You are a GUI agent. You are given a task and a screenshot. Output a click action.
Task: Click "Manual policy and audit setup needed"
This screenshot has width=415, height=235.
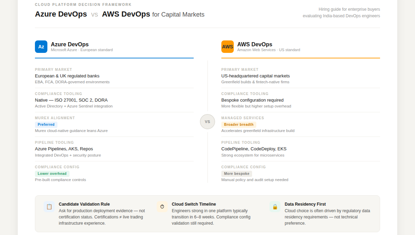(255, 180)
